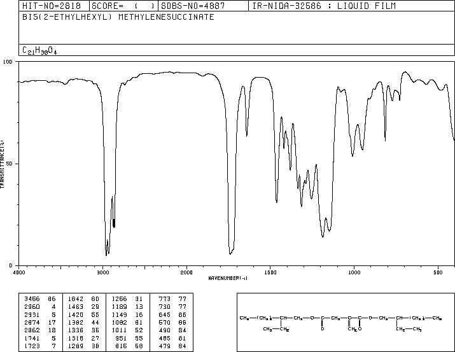Click the 1723 peak table entry
This screenshot has height=352, width=455.
(39, 346)
